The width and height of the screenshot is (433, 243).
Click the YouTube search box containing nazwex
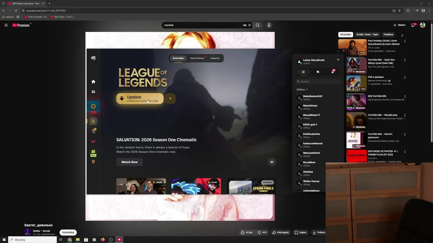(x=203, y=25)
